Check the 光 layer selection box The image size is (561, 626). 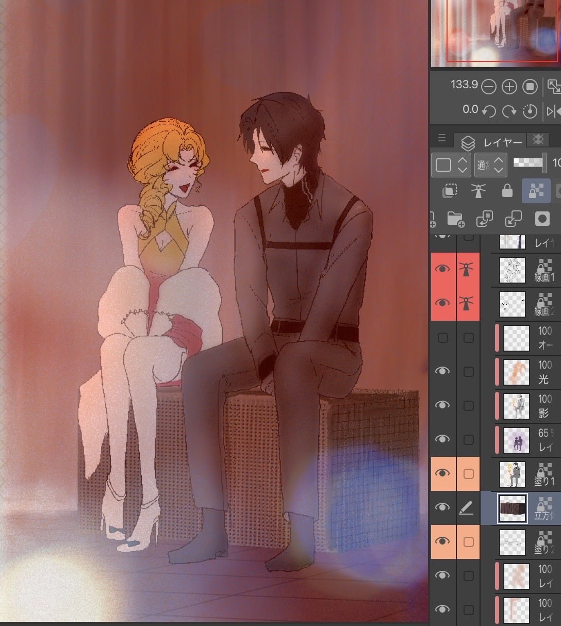click(x=468, y=372)
